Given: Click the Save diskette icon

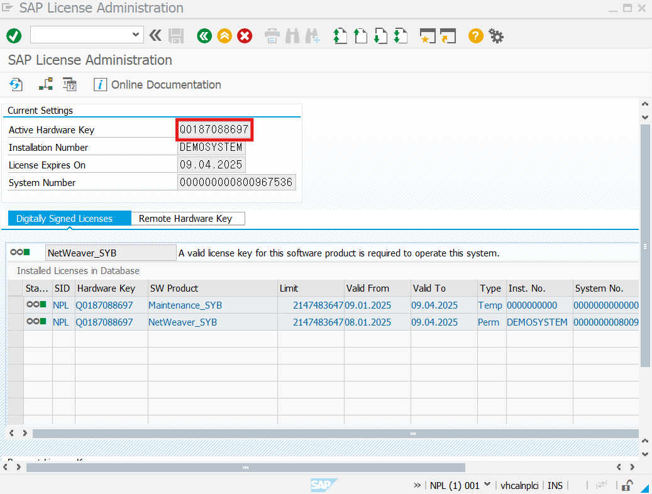Looking at the screenshot, I should 176,36.
